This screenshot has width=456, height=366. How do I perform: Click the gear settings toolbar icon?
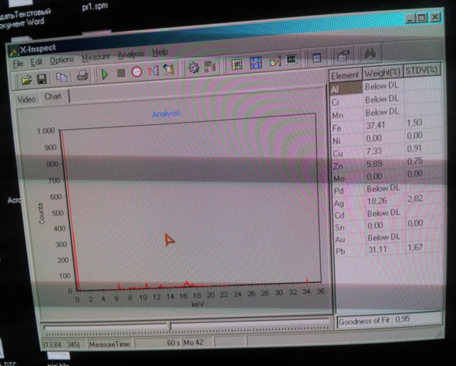(x=193, y=68)
